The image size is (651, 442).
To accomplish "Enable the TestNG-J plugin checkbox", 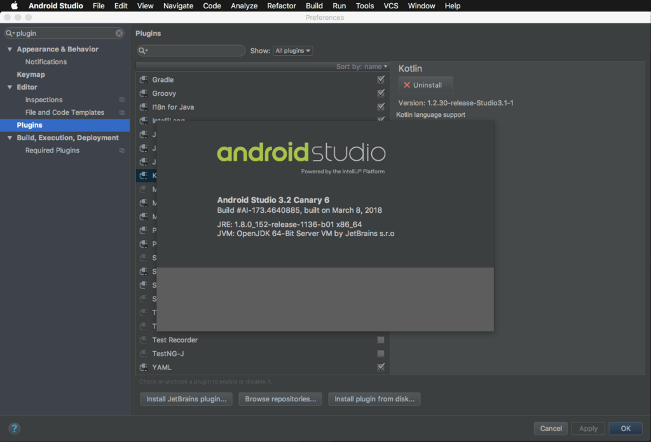I will [x=381, y=354].
